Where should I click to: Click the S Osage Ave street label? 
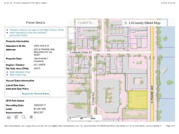pos(93,99)
